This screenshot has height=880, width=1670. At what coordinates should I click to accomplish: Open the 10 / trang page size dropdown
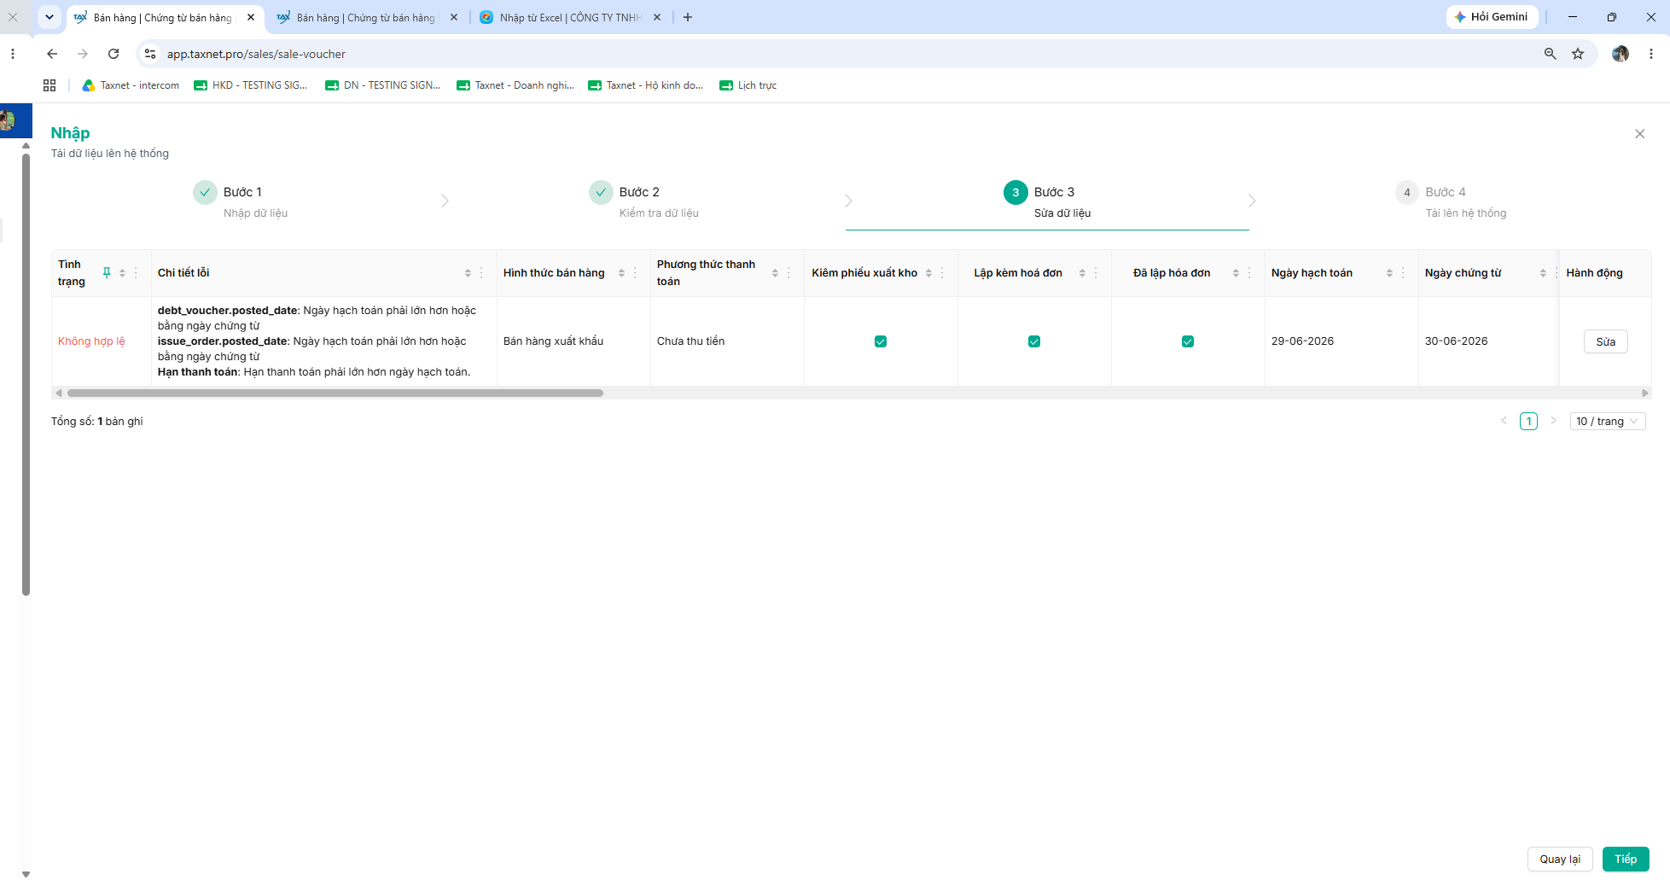click(x=1608, y=421)
